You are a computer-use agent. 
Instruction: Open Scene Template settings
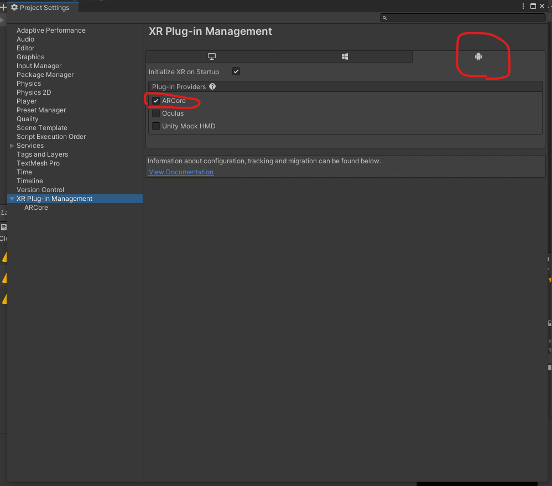click(x=42, y=127)
